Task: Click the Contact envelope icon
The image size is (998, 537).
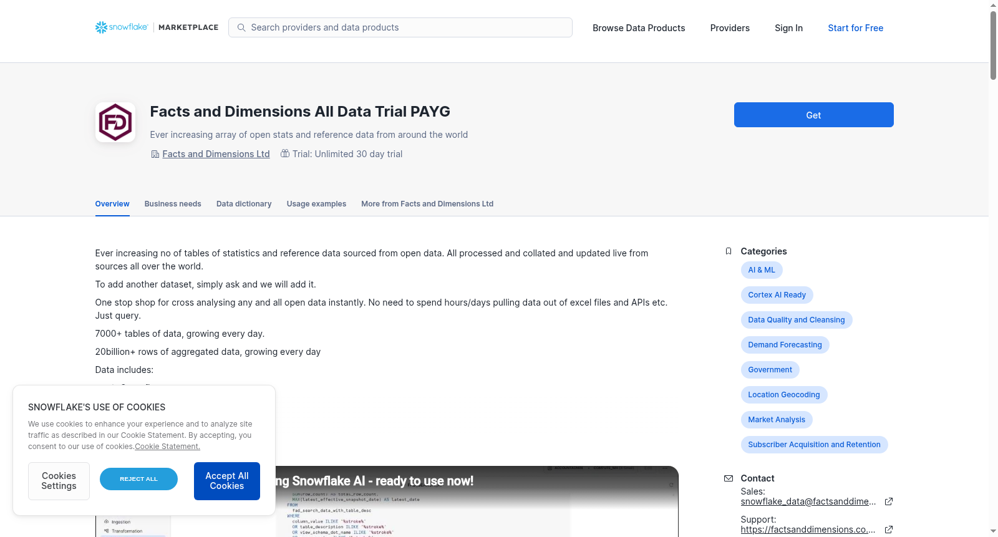Action: coord(729,478)
